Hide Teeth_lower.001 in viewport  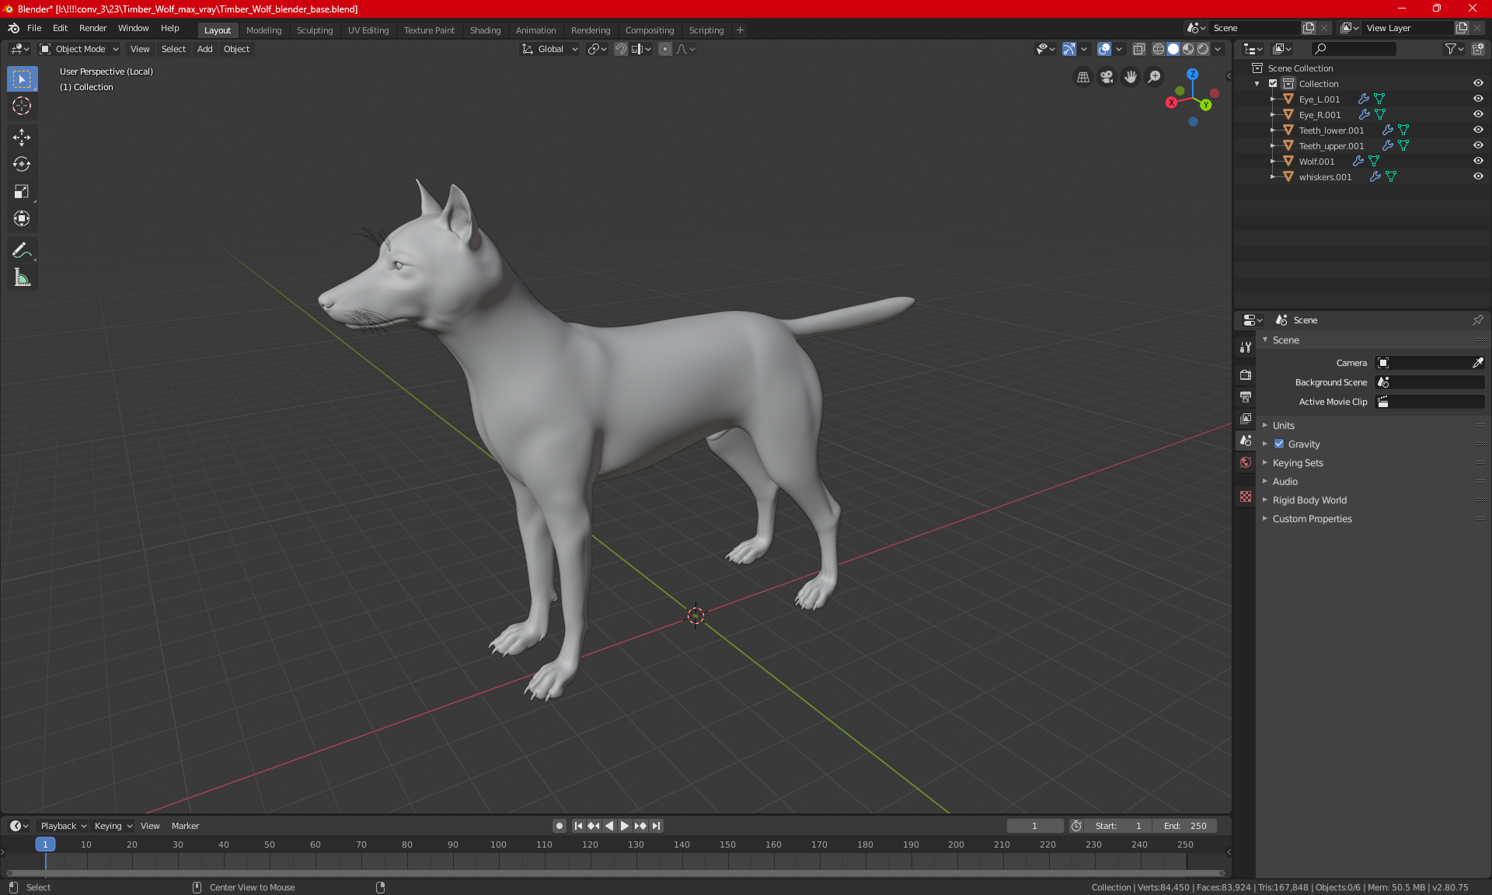(1478, 130)
